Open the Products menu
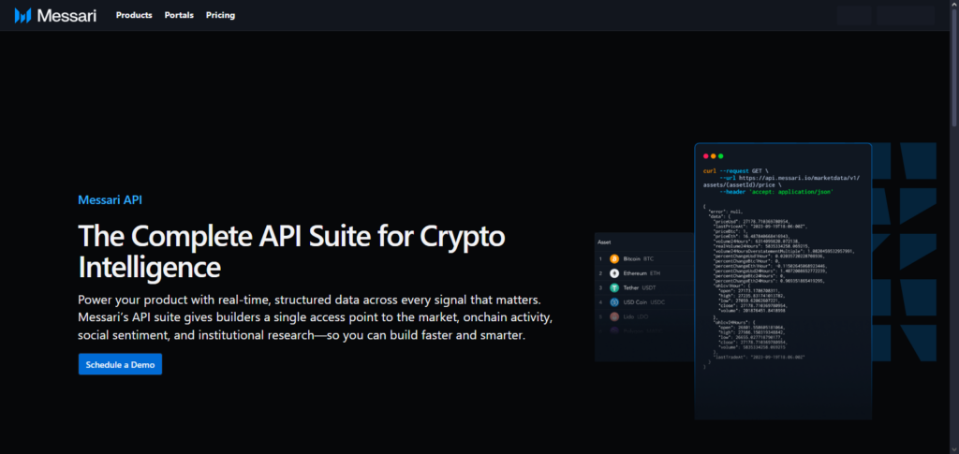Viewport: 959px width, 454px height. coord(134,15)
